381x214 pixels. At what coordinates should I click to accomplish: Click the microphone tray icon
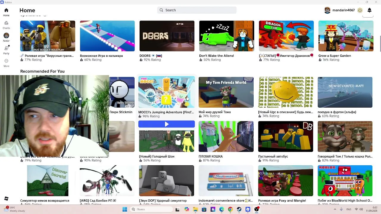click(x=341, y=209)
